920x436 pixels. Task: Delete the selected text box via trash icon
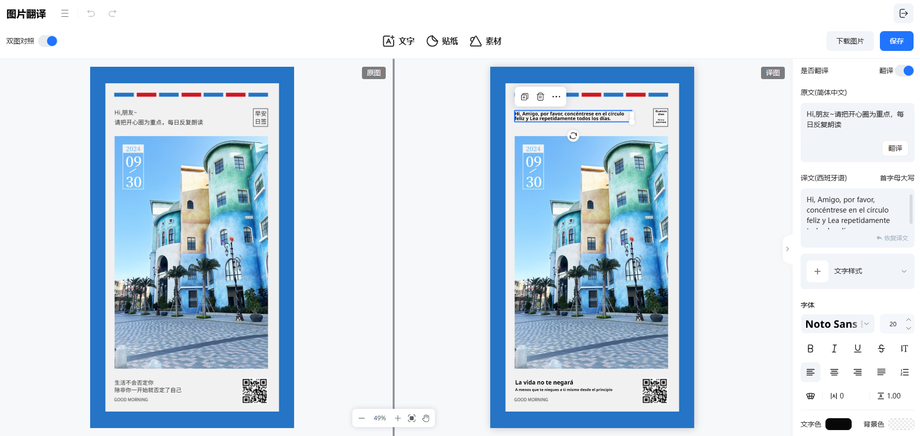coord(541,96)
